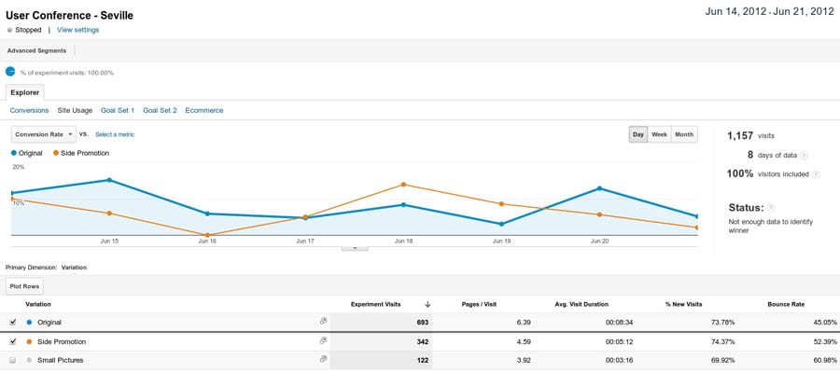This screenshot has width=840, height=372.
Task: Click orange data point at Jun 16 zero
Action: pos(207,235)
